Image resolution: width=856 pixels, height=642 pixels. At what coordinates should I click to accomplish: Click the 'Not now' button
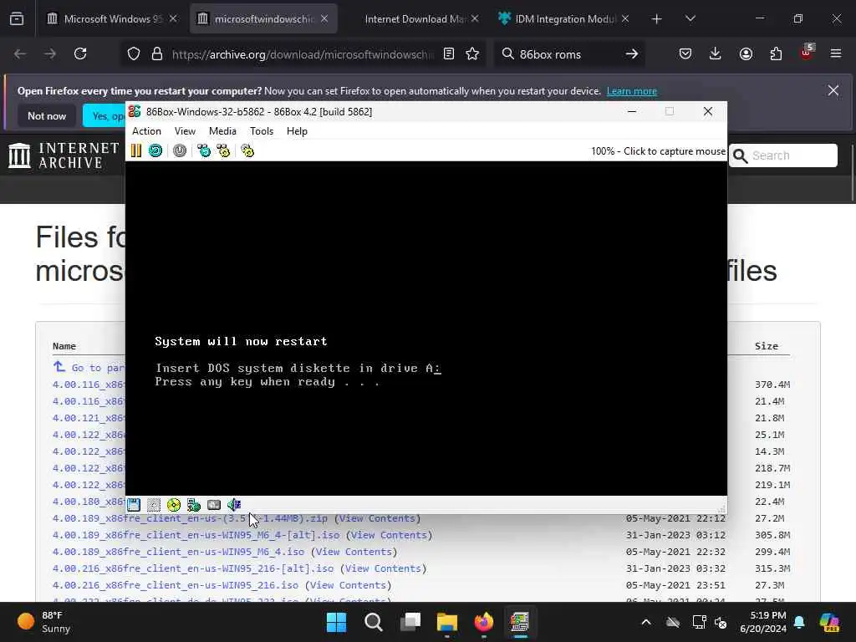tap(47, 115)
